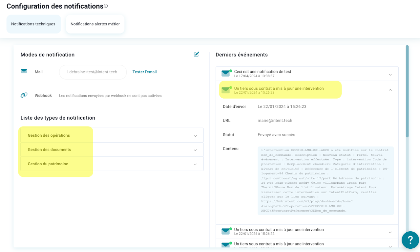Expand the 15:26:22 intervention event chevron
Image resolution: width=420 pixels, height=252 pixels.
[390, 232]
